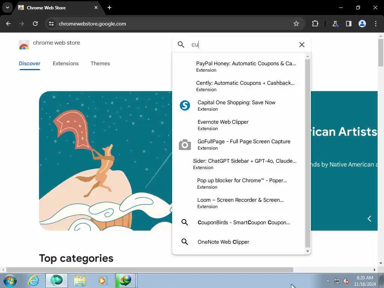Open the green round browser taskbar icon

click(57, 280)
